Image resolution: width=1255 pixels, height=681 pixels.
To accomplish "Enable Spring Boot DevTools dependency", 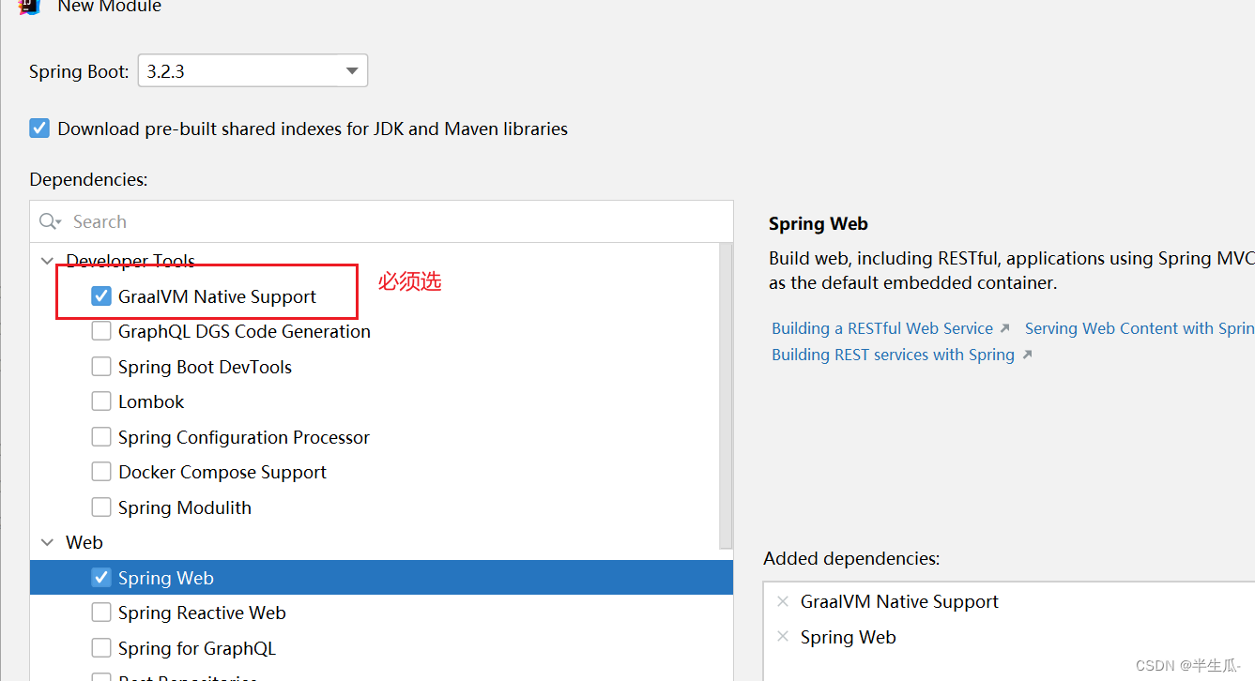I will [101, 367].
